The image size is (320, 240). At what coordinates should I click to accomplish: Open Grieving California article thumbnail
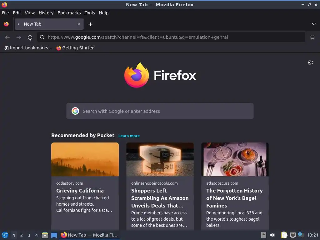[x=85, y=159]
